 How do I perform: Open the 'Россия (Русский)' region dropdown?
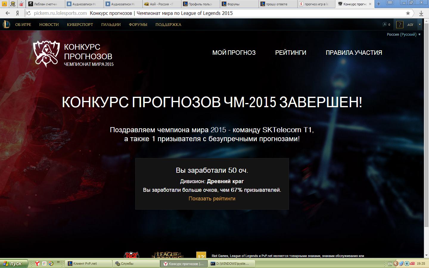404,35
